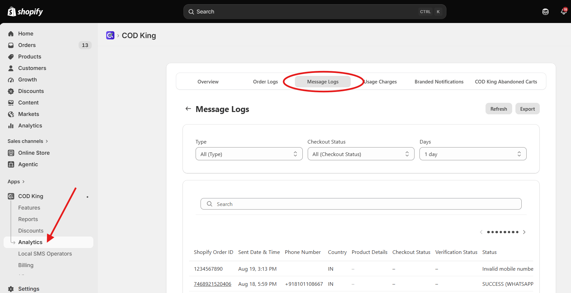Click the Content icon in sidebar
The height and width of the screenshot is (293, 571).
[x=11, y=102]
